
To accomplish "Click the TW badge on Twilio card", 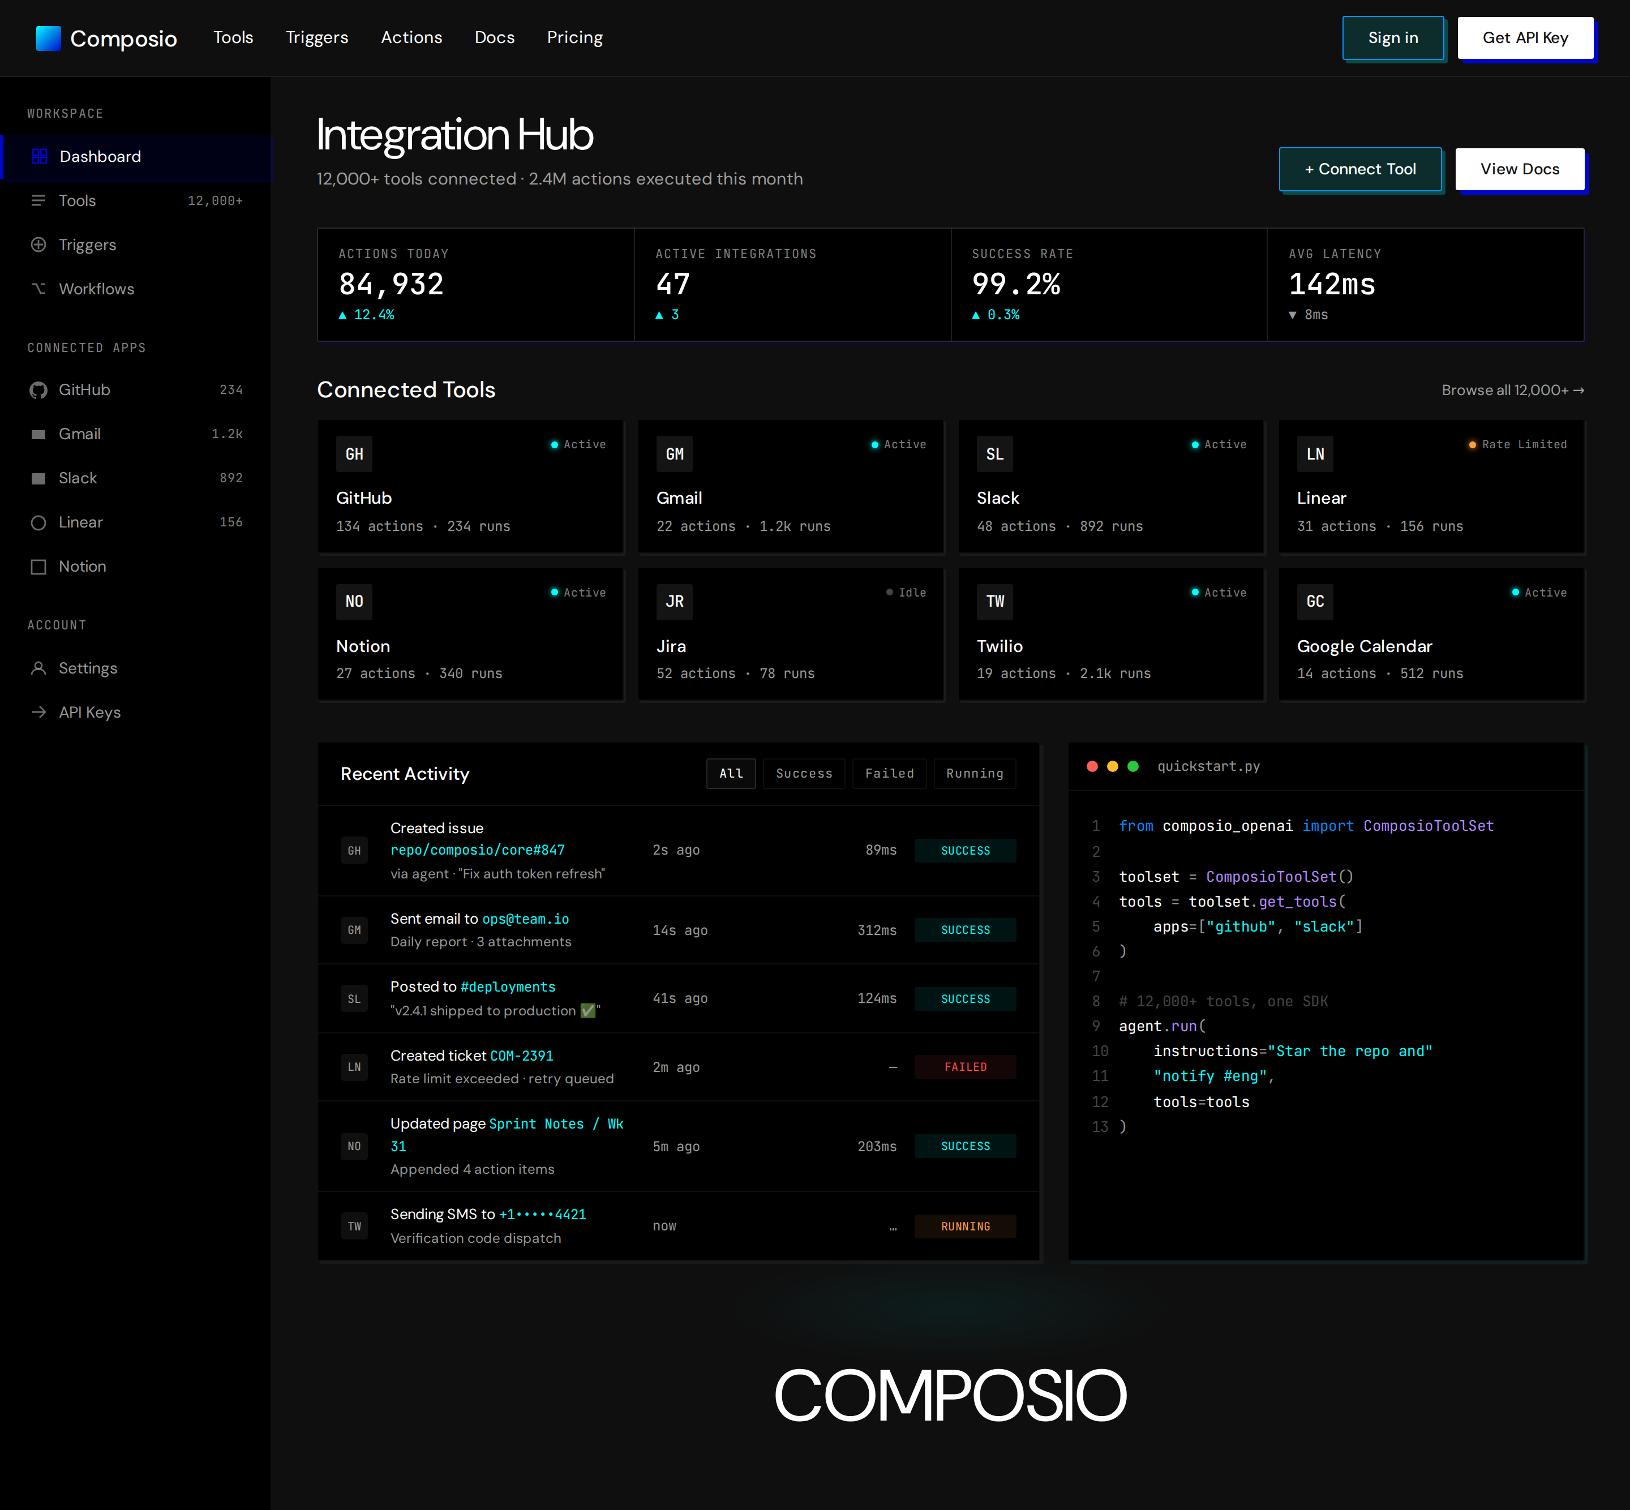I will tap(994, 602).
